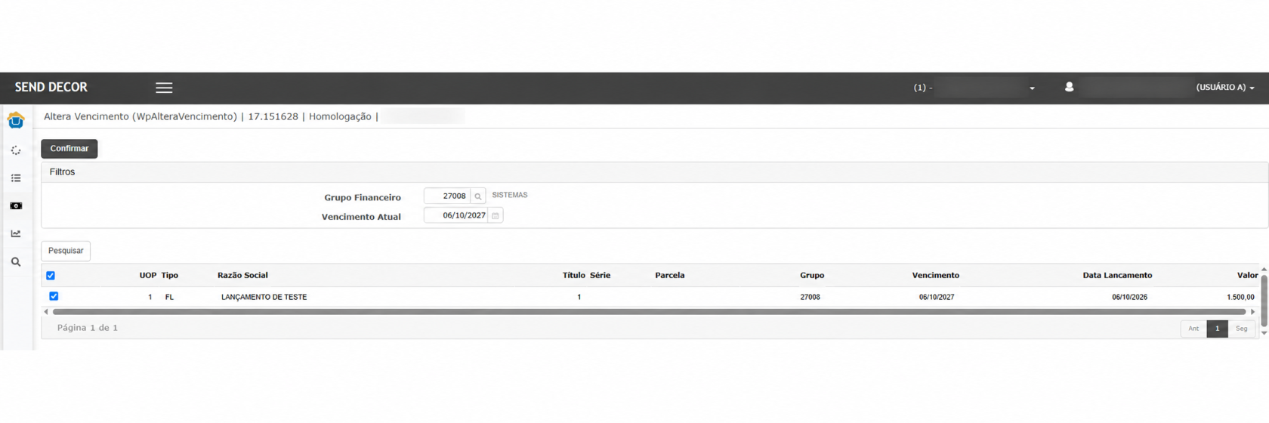Viewport: 1269px width, 423px height.
Task: Click the Parcela column header
Action: pyautogui.click(x=669, y=276)
